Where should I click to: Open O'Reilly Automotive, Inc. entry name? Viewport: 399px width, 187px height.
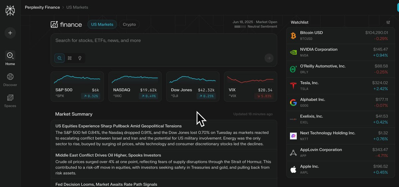point(323,66)
